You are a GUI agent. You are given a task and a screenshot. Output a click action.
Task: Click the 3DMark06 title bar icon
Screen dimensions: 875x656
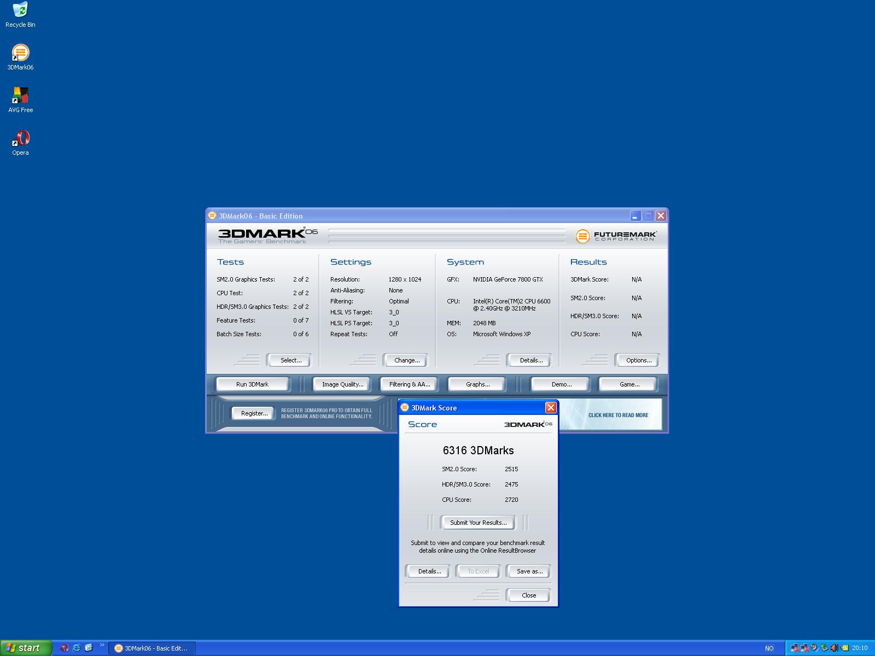pyautogui.click(x=212, y=215)
